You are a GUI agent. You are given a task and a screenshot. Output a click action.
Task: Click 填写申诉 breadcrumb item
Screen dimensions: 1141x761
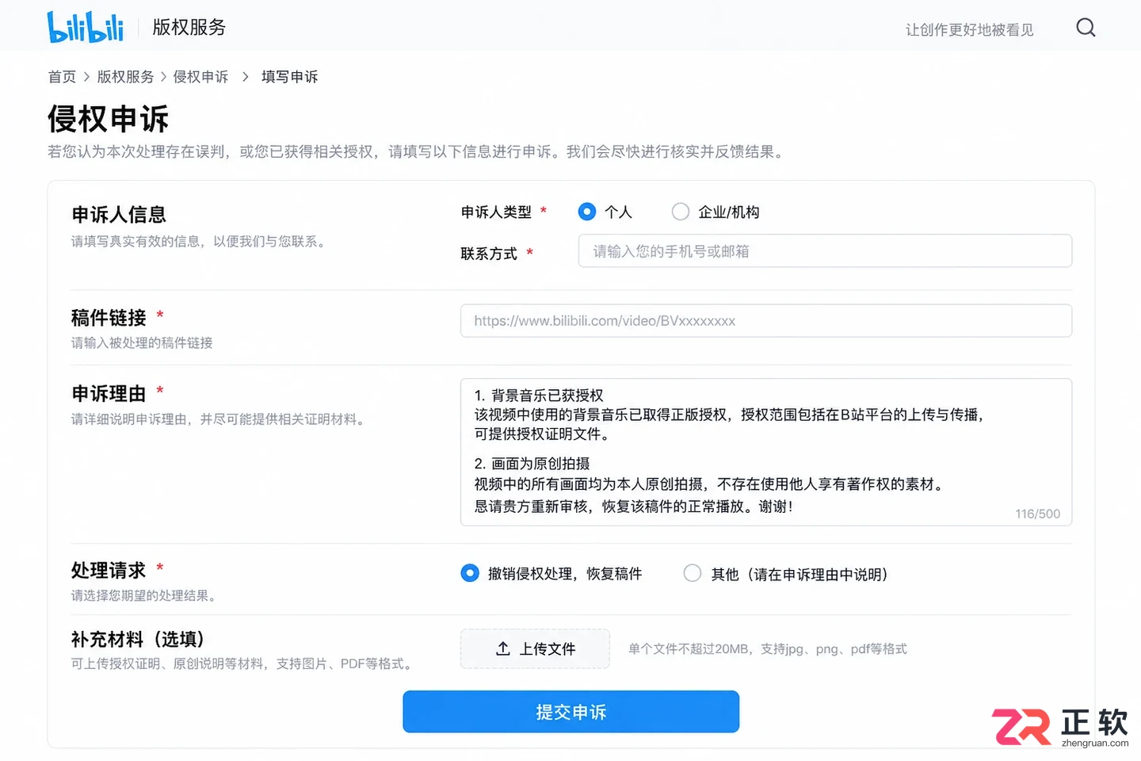289,77
